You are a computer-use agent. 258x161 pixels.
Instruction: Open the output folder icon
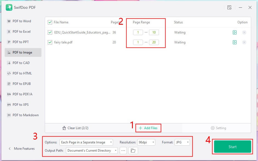pyautogui.click(x=133, y=151)
